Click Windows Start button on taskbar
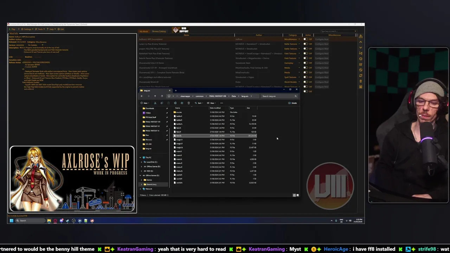 pyautogui.click(x=11, y=221)
